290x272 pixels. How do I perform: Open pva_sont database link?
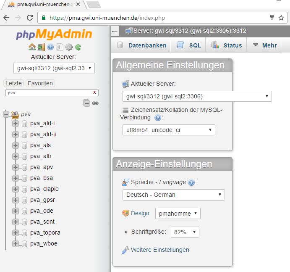42,222
